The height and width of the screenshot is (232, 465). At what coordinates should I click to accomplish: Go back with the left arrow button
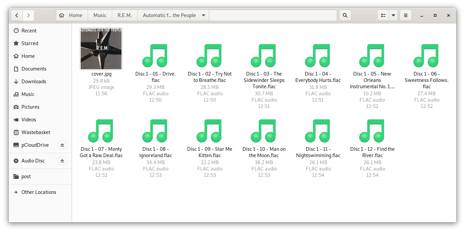tap(17, 15)
